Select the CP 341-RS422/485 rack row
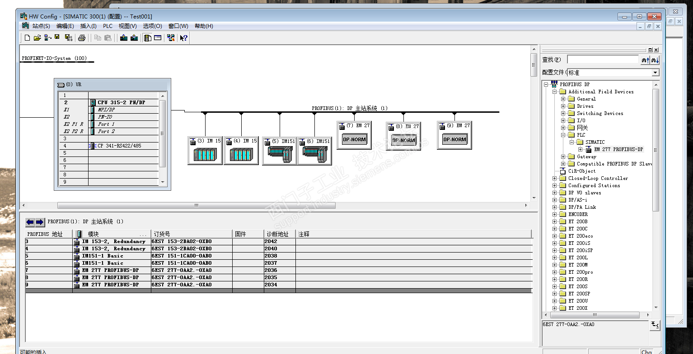Screen dimensions: 693x354 pos(110,146)
